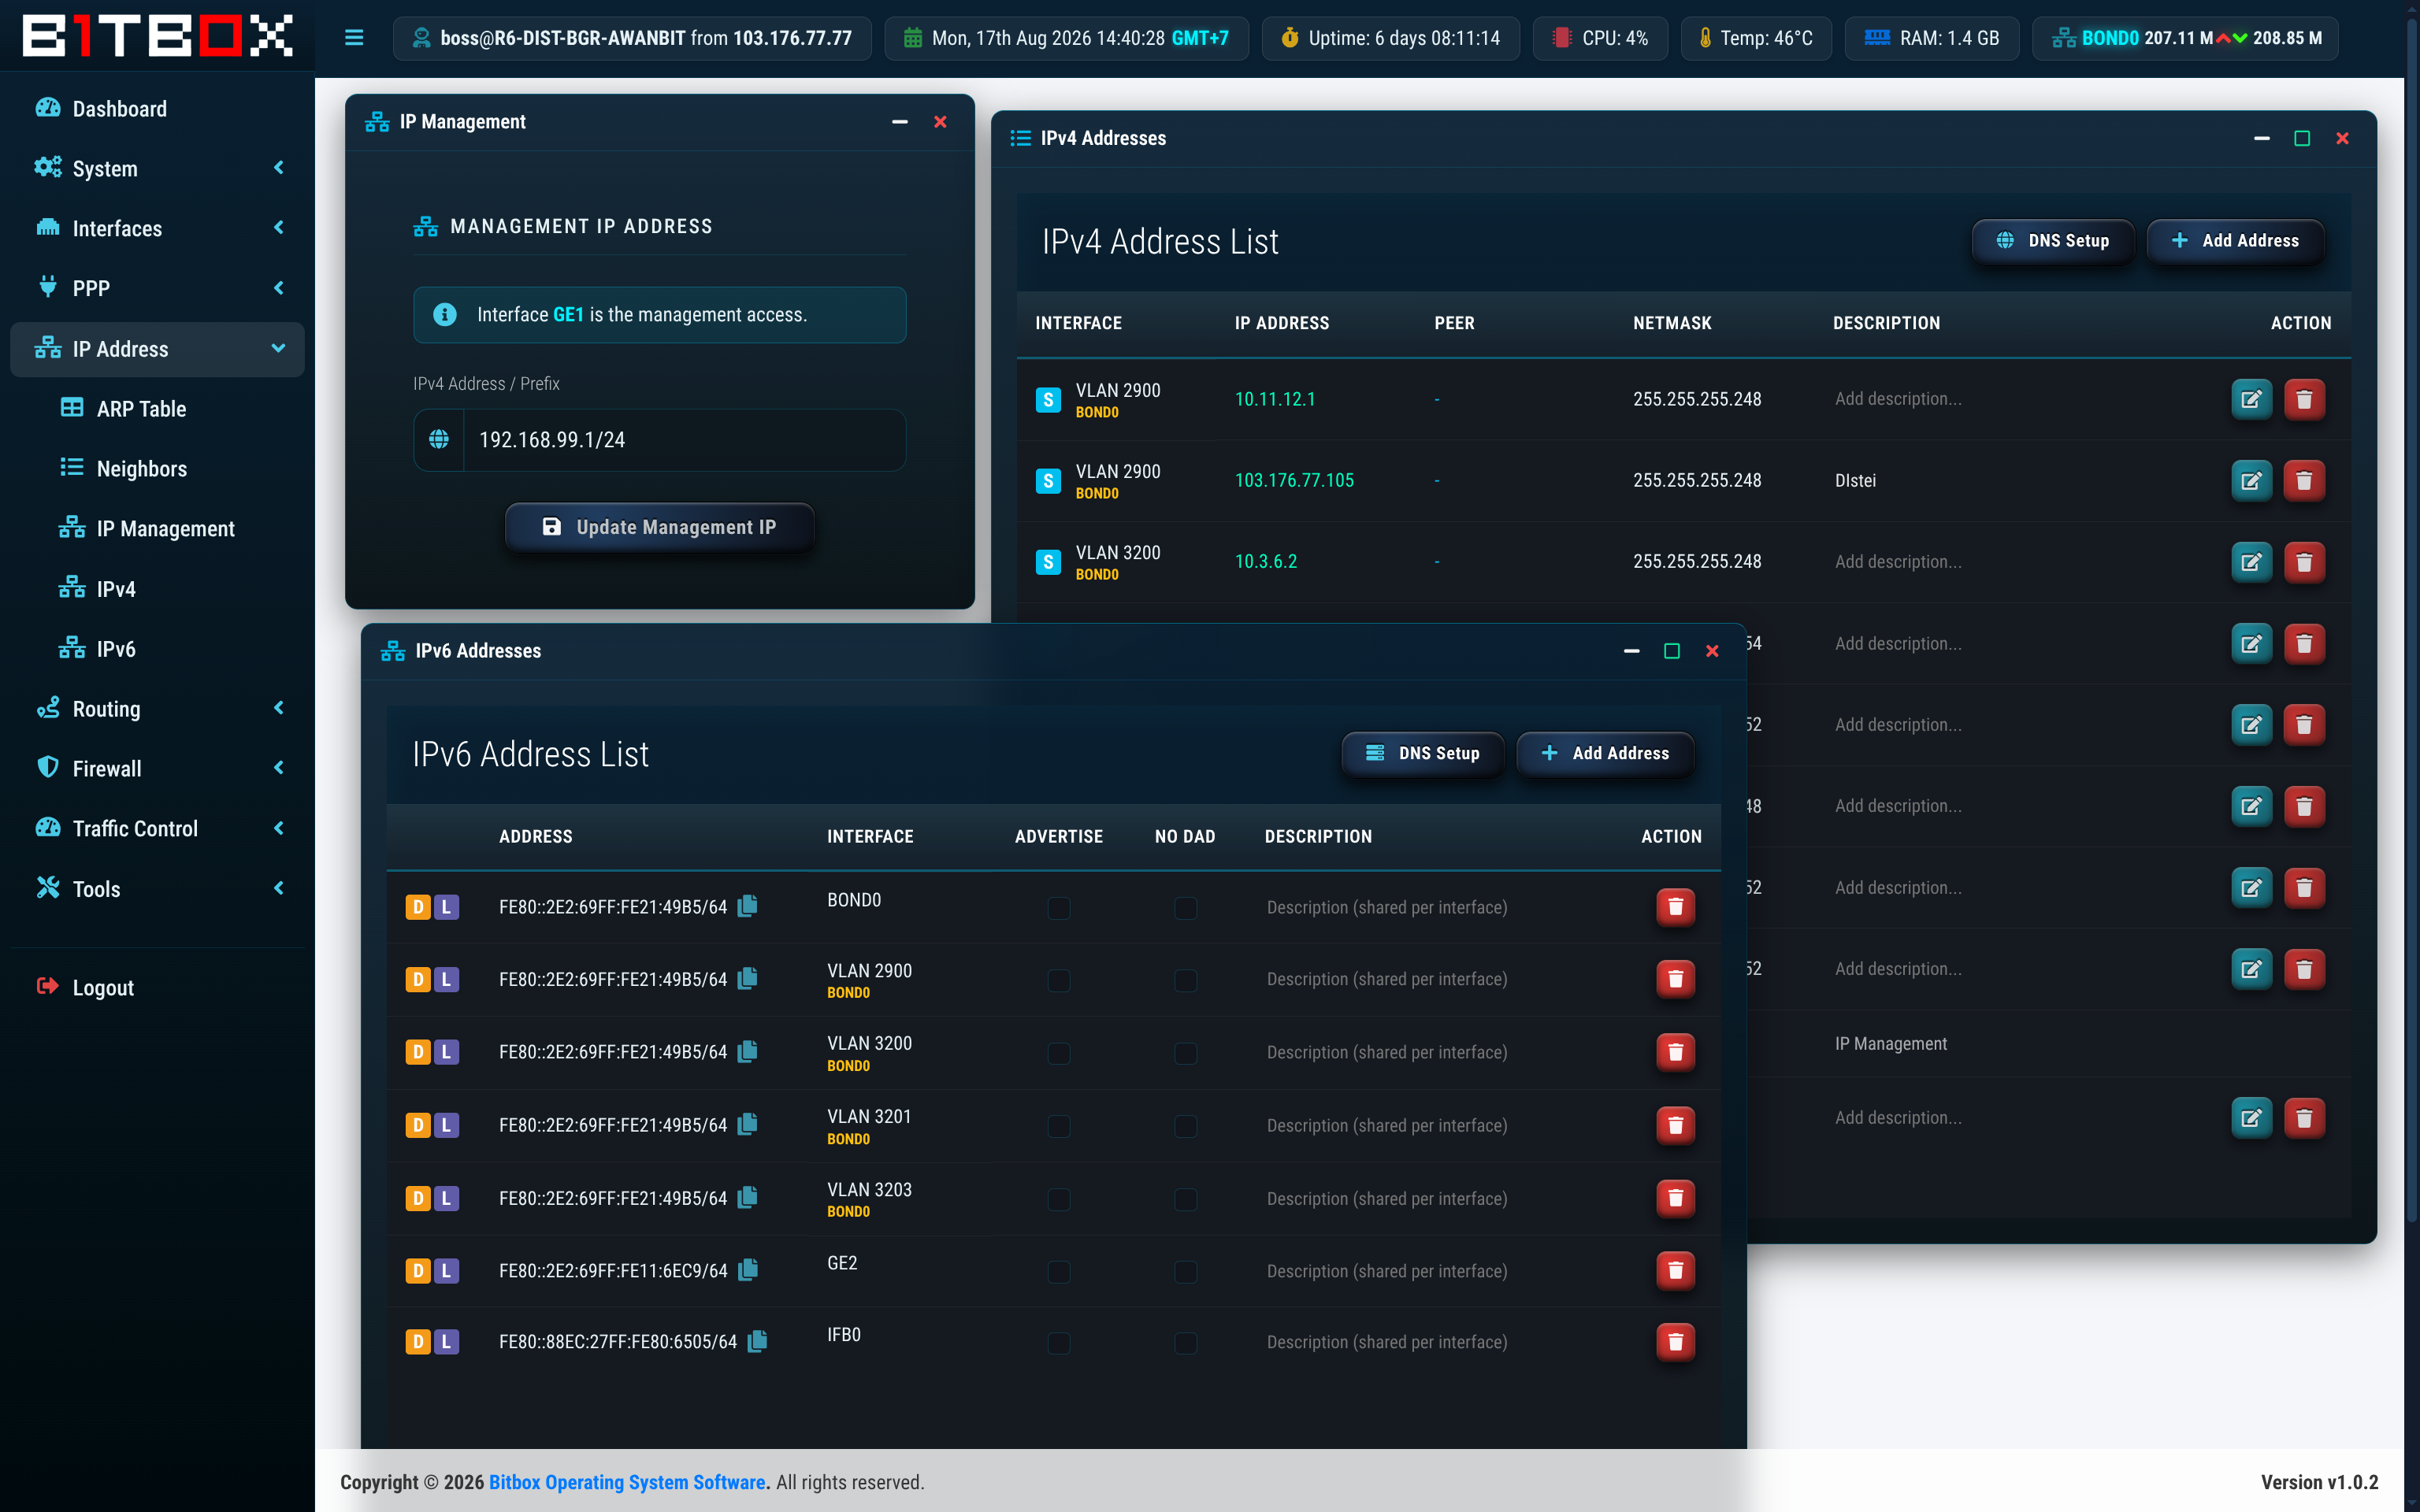The width and height of the screenshot is (2420, 1512).
Task: Delete the 103.176.77.105 IPv4 address
Action: pos(2304,480)
